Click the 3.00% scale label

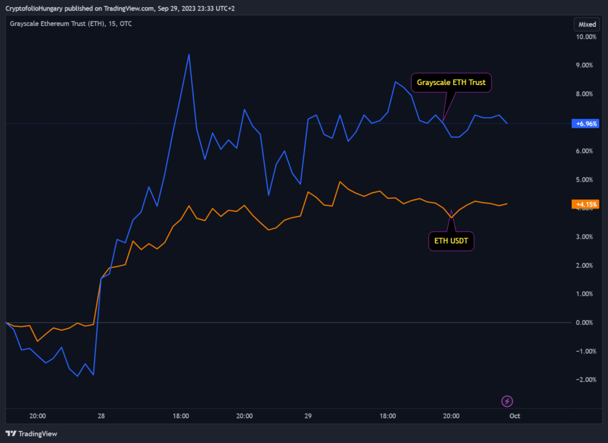point(584,236)
